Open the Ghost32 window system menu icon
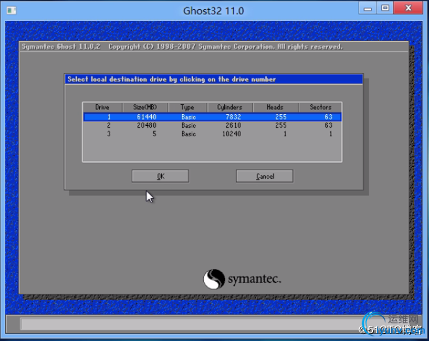Image resolution: width=429 pixels, height=341 pixels. 12,10
